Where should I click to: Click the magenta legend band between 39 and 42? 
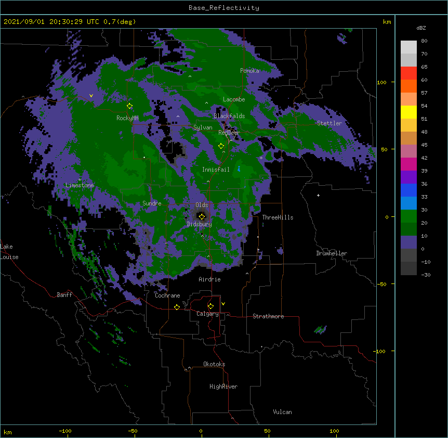point(409,164)
